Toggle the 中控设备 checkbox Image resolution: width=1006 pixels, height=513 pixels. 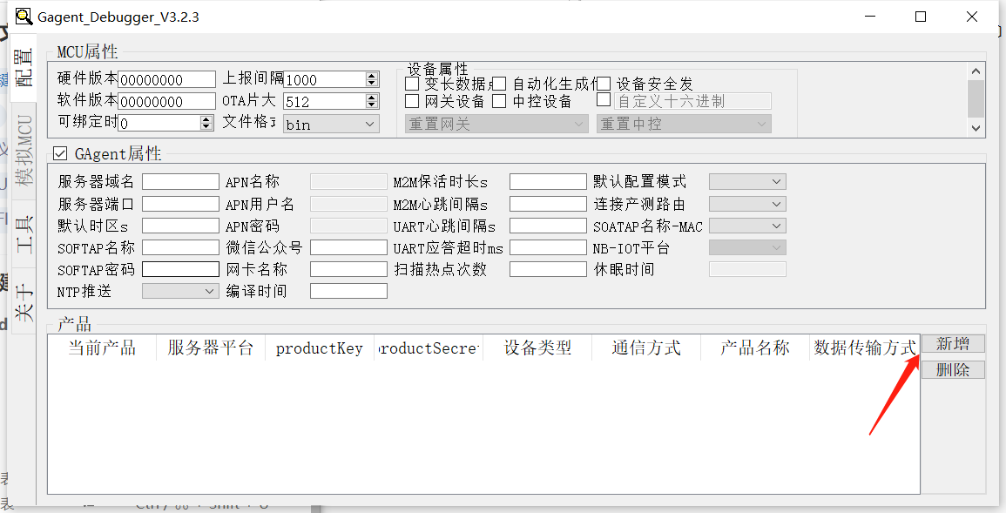click(499, 100)
